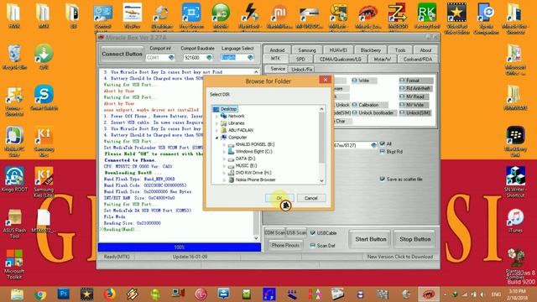
Task: Expand the Windows Eight (C:) drive
Action: coord(224,151)
